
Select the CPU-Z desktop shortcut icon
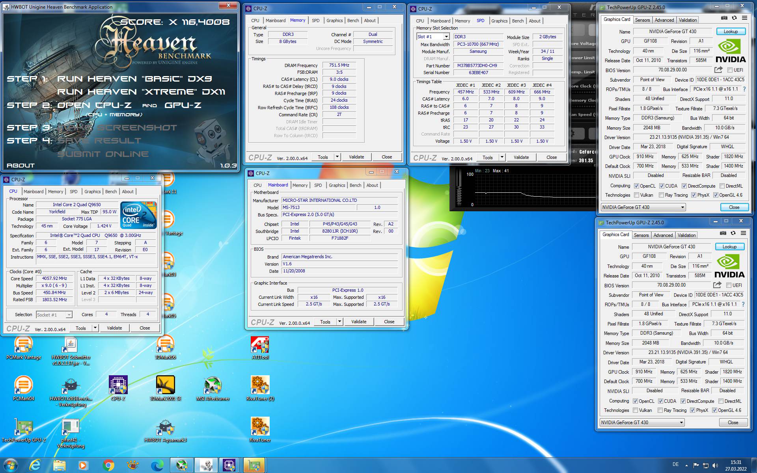(x=118, y=389)
